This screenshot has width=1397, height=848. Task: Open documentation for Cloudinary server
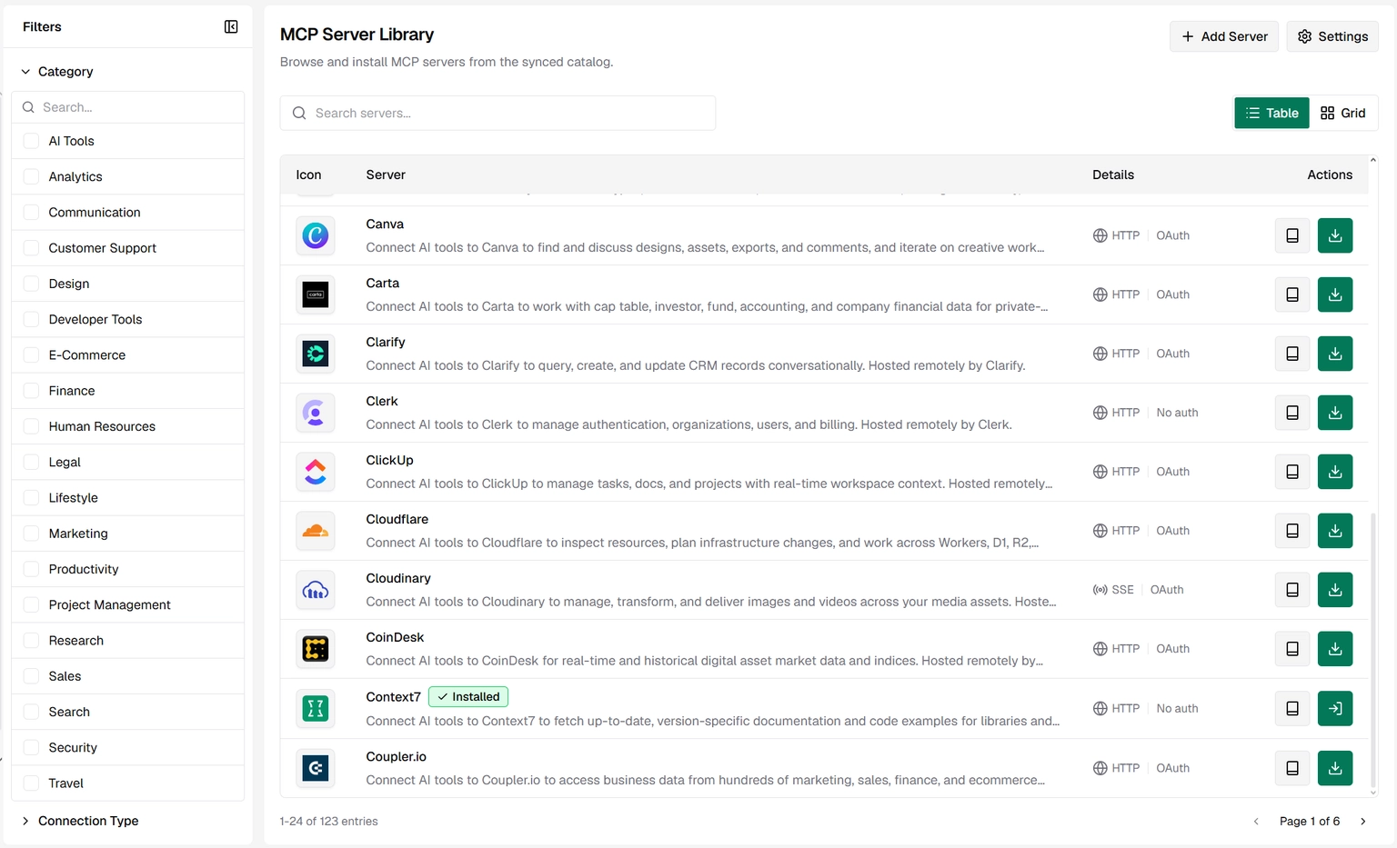point(1291,590)
